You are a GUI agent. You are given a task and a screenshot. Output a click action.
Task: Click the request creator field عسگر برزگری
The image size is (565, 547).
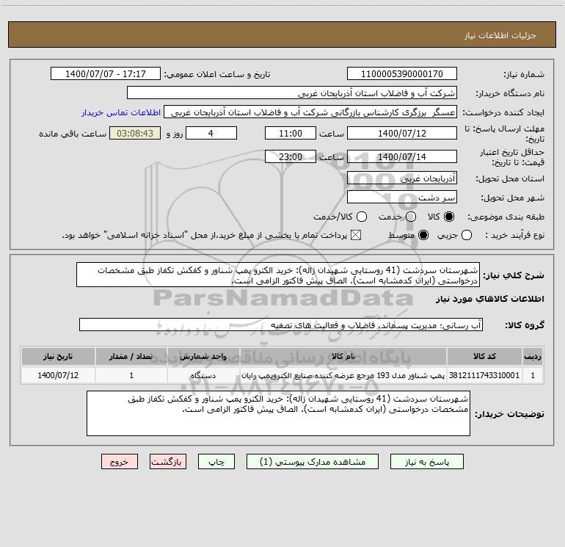[x=310, y=112]
